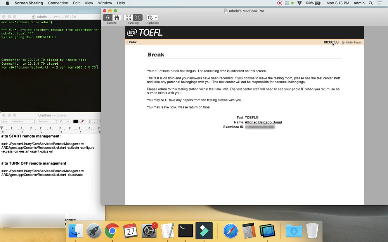The image size is (388, 242).
Task: Switch to Observe mode binoculars icon
Action: point(116,18)
